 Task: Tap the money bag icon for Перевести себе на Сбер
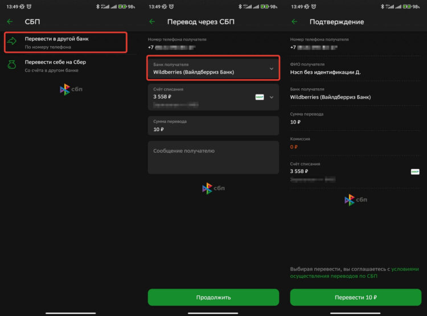12,64
